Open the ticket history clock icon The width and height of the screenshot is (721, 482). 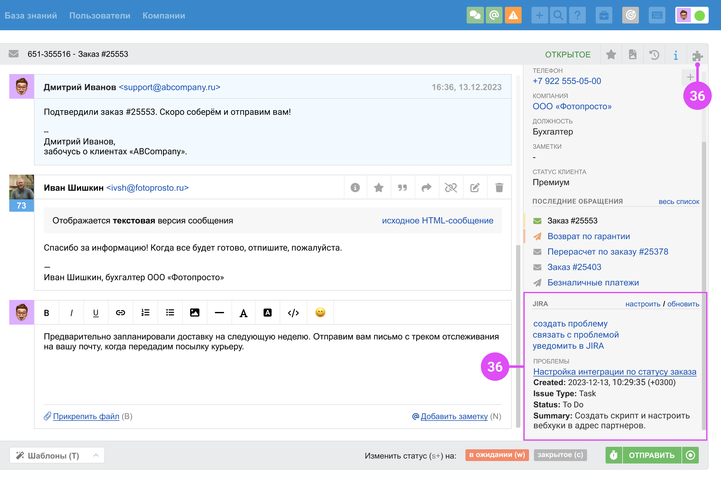click(654, 55)
